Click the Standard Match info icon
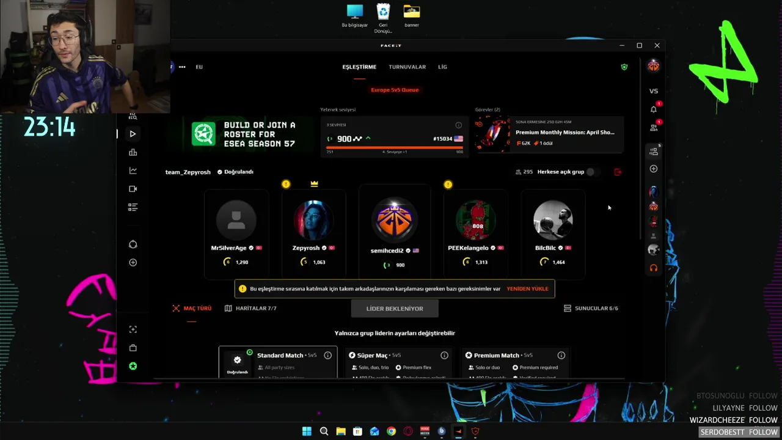This screenshot has width=782, height=440. click(327, 355)
